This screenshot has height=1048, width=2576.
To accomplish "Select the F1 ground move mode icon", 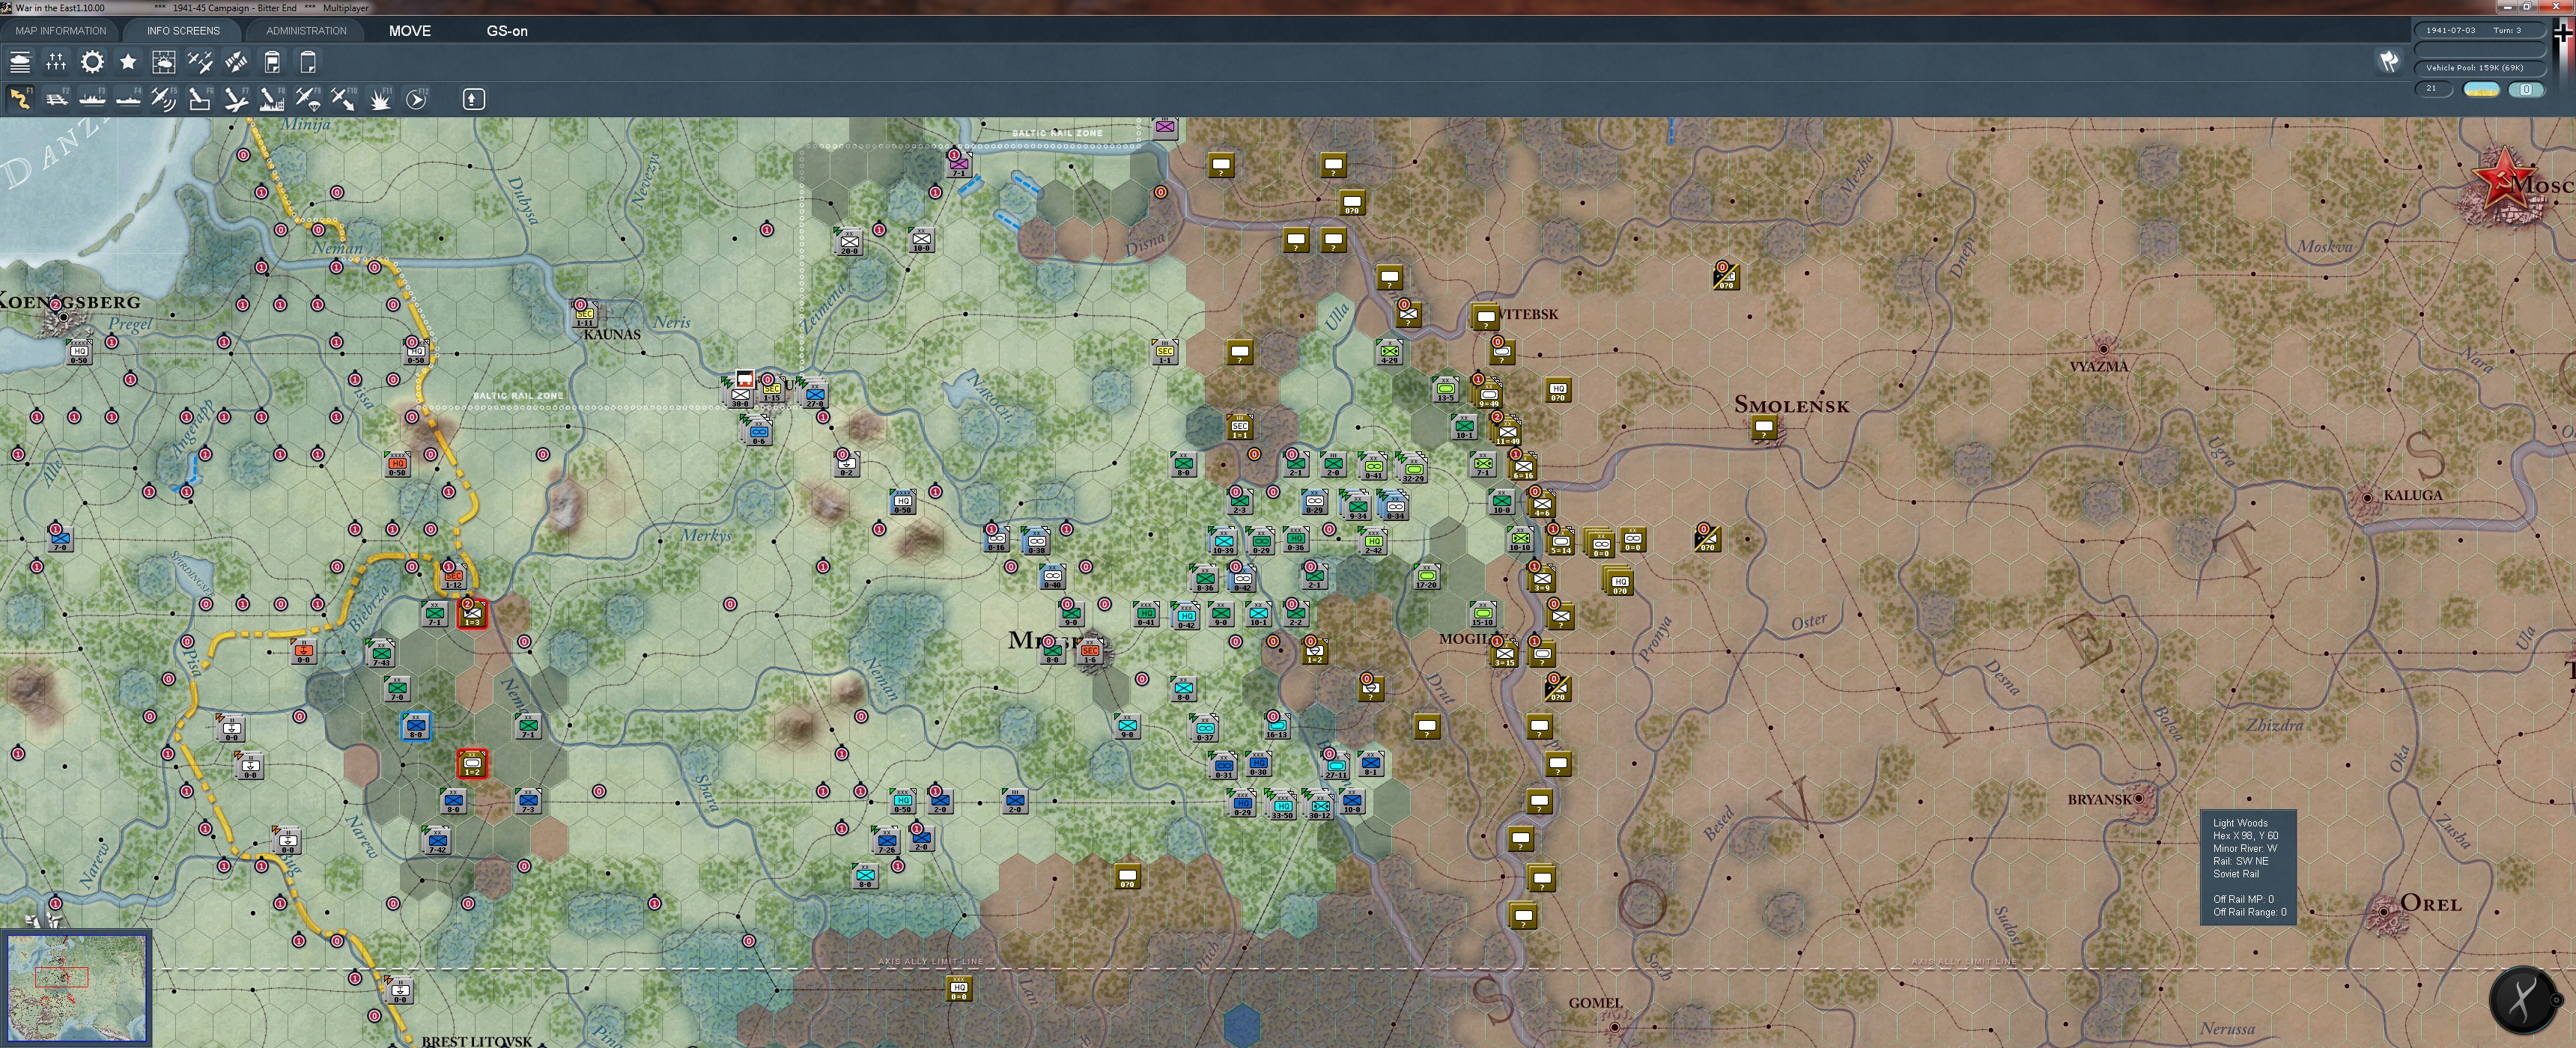I will pyautogui.click(x=20, y=98).
